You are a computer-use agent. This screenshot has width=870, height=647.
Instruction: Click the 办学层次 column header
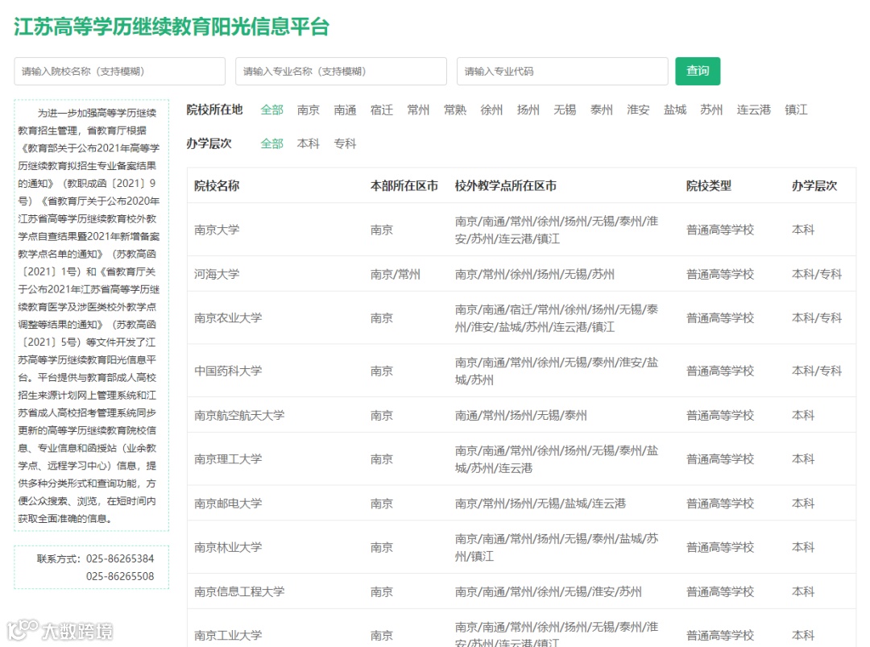(814, 186)
